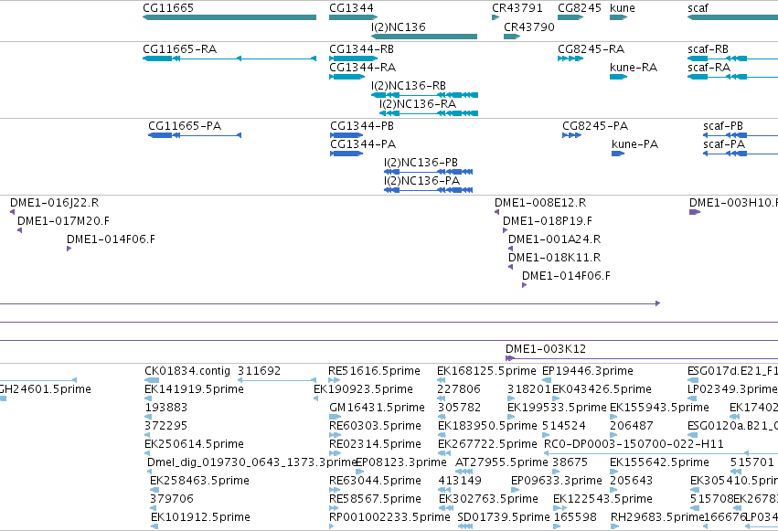This screenshot has height=531, width=778.
Task: Select the CG1344 gene label
Action: coord(351,8)
